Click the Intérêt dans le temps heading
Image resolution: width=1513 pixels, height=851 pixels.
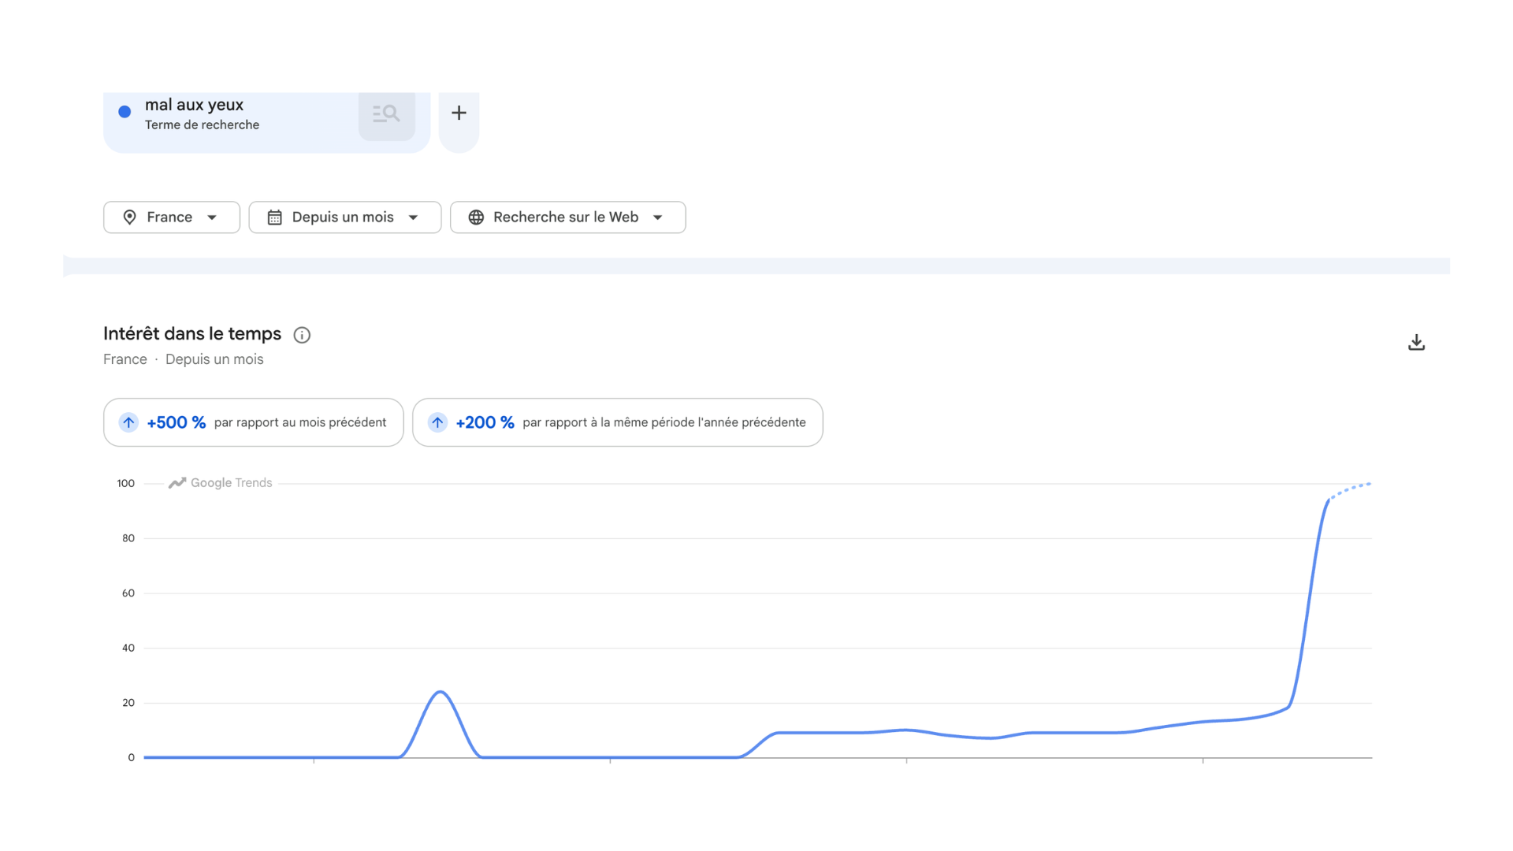coord(192,334)
